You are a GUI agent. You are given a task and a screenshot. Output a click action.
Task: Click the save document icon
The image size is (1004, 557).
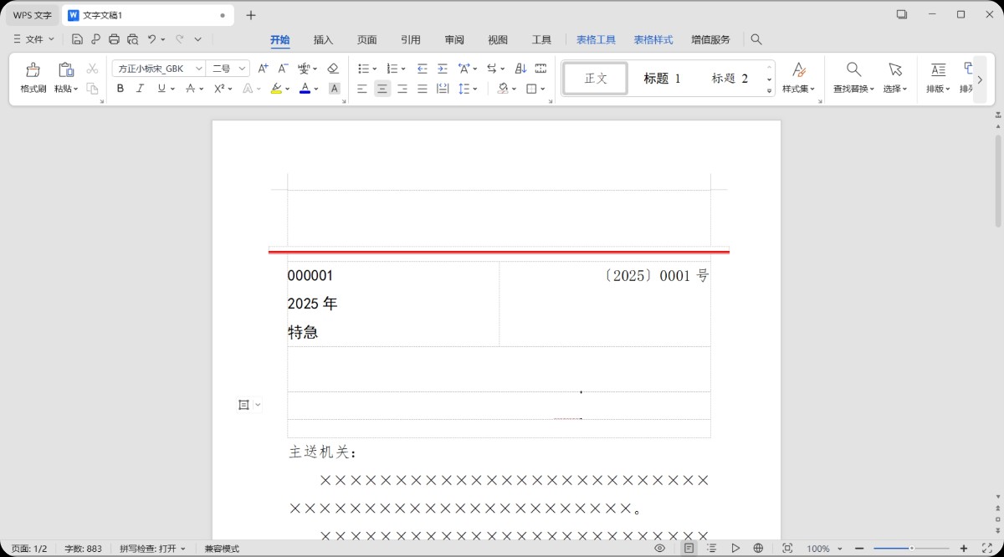(77, 39)
